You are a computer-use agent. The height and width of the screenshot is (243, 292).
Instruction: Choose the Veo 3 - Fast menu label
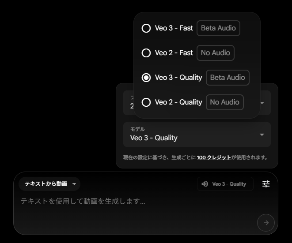pos(174,28)
